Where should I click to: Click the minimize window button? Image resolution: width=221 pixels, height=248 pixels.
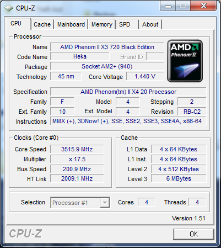[168, 6]
